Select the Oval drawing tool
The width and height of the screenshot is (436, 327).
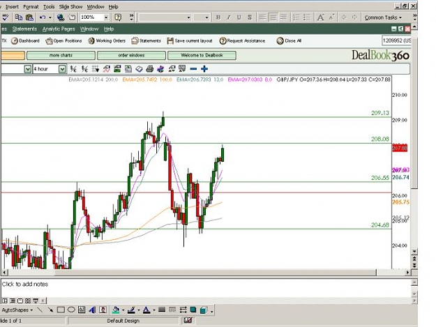tap(71, 310)
